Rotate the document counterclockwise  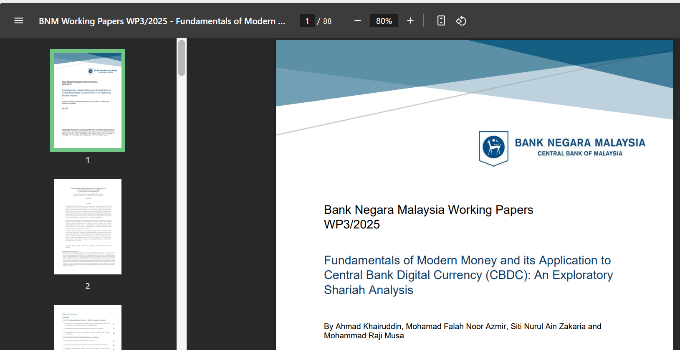pyautogui.click(x=461, y=21)
